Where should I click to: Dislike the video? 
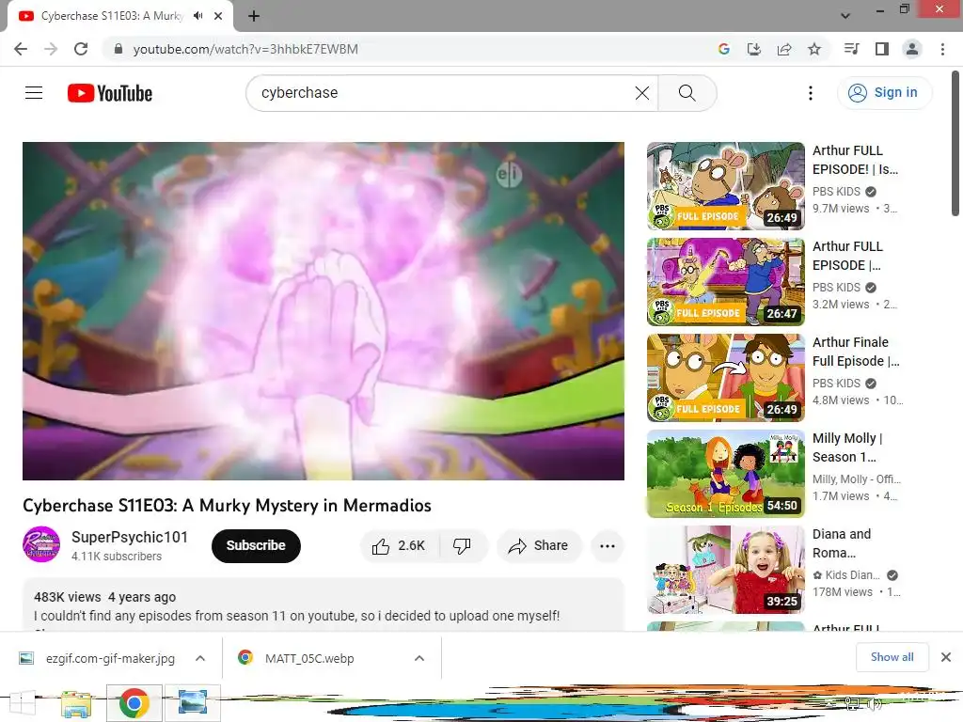[462, 546]
